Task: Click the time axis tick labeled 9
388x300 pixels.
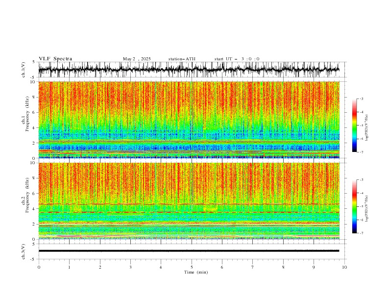Action: pos(314,267)
